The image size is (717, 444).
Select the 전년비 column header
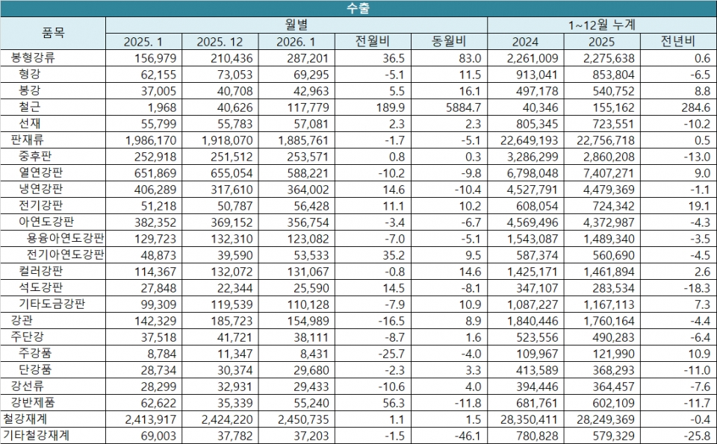point(677,41)
